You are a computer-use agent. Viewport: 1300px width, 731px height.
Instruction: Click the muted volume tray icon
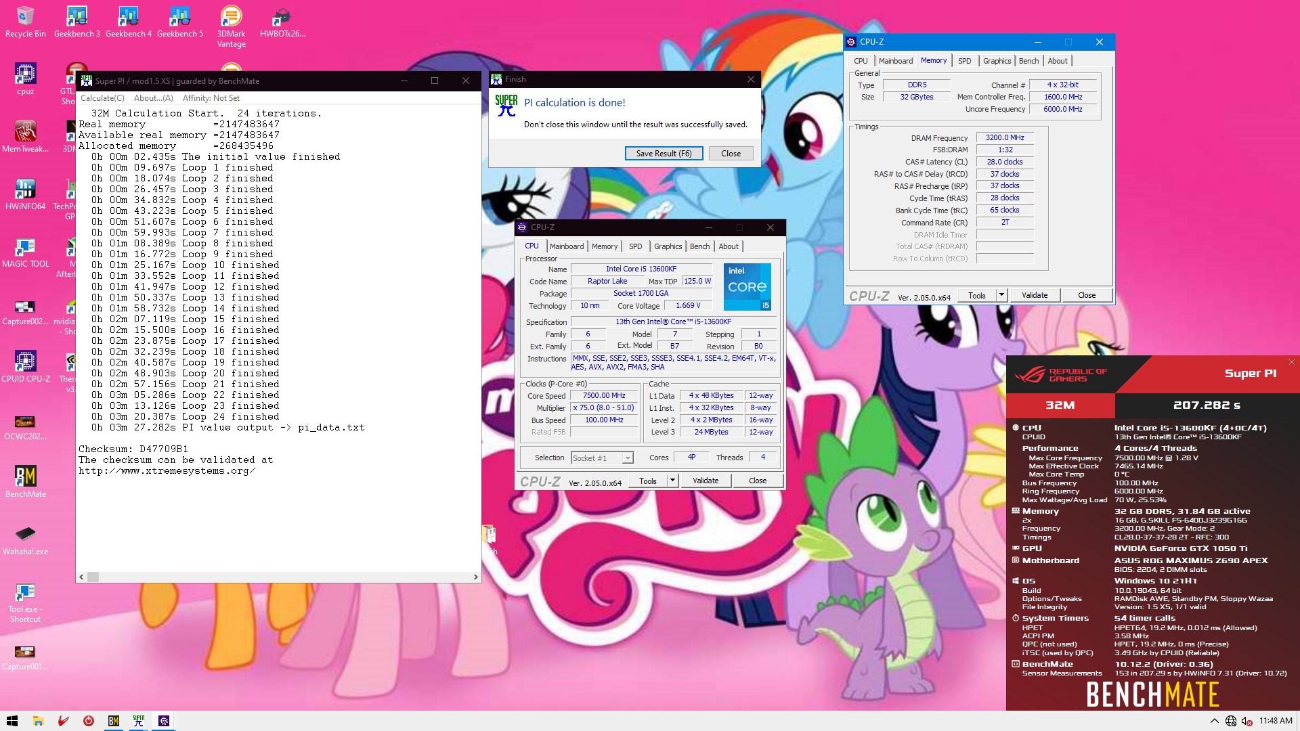pos(1247,721)
